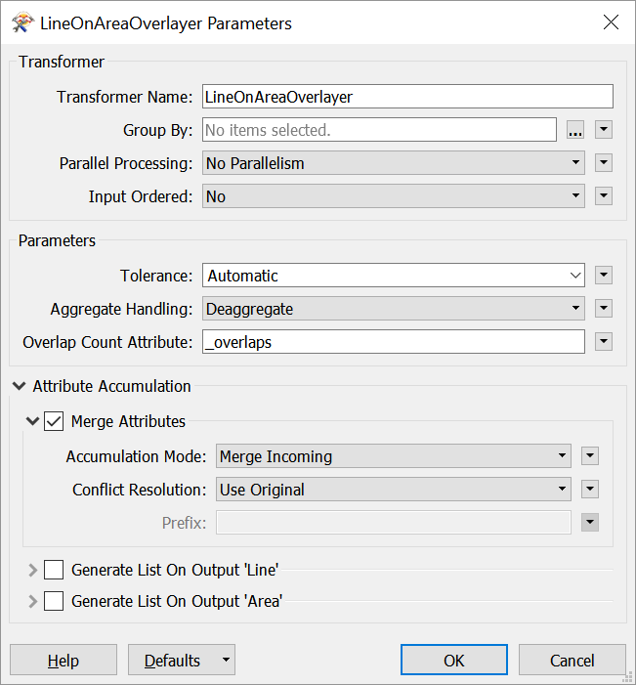Collapse the Attribute Accumulation section
Image resolution: width=636 pixels, height=685 pixels.
[20, 386]
